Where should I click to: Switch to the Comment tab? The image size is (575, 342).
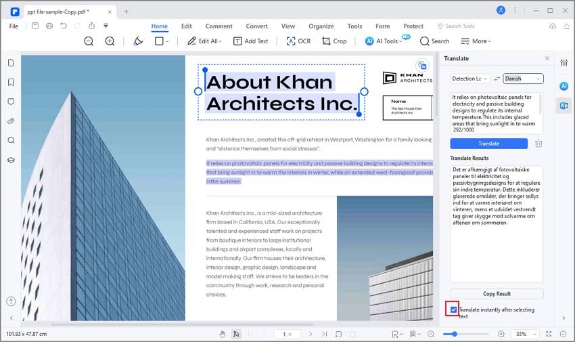tap(219, 26)
